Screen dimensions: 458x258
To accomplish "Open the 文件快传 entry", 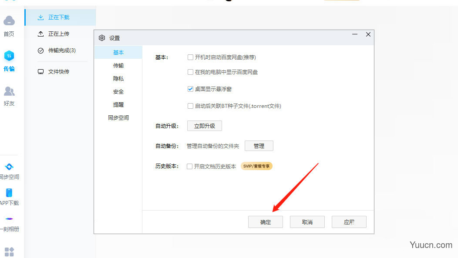I will click(x=60, y=71).
